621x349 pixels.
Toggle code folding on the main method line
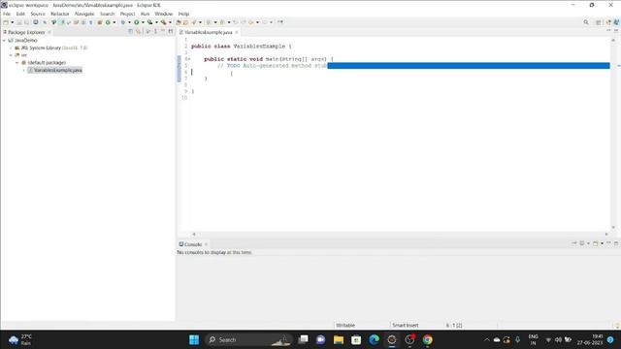click(188, 59)
